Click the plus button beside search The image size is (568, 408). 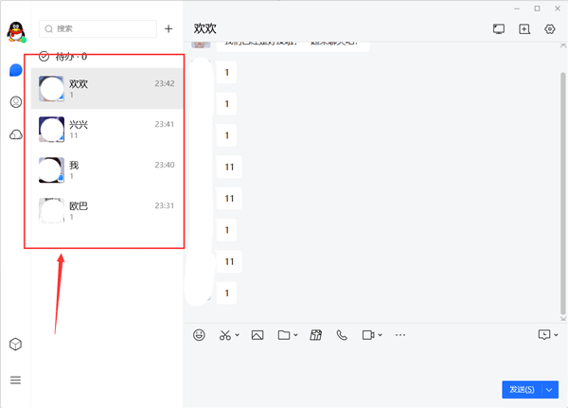[169, 29]
